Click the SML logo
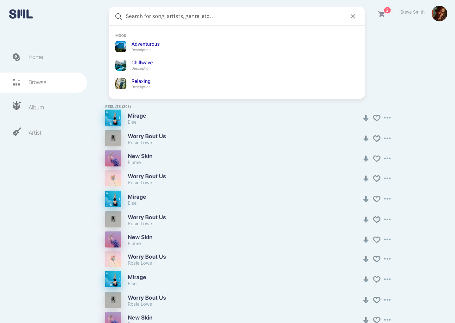 click(x=21, y=14)
